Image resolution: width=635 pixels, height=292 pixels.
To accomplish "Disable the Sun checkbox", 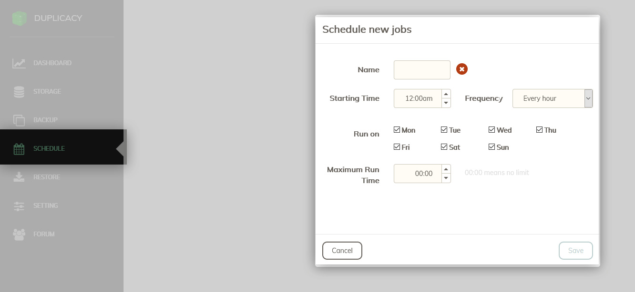I will [492, 147].
